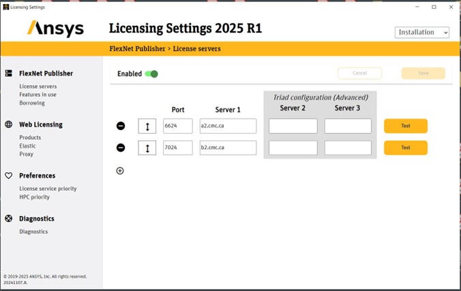Open License service priority page

tap(48, 189)
